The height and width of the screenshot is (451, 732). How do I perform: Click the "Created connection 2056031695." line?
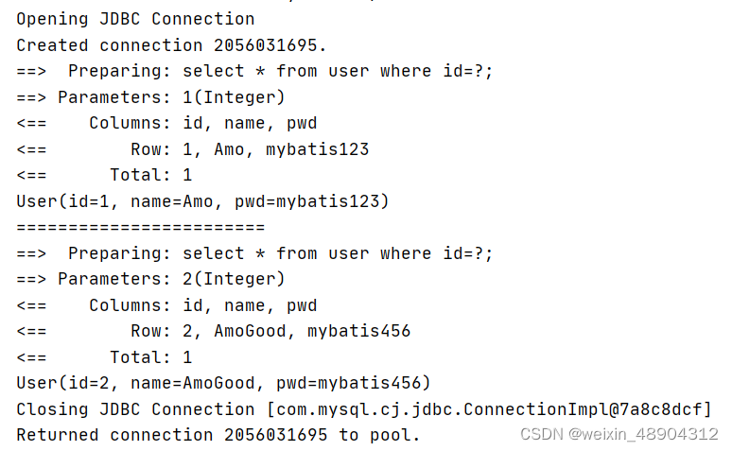click(x=171, y=45)
